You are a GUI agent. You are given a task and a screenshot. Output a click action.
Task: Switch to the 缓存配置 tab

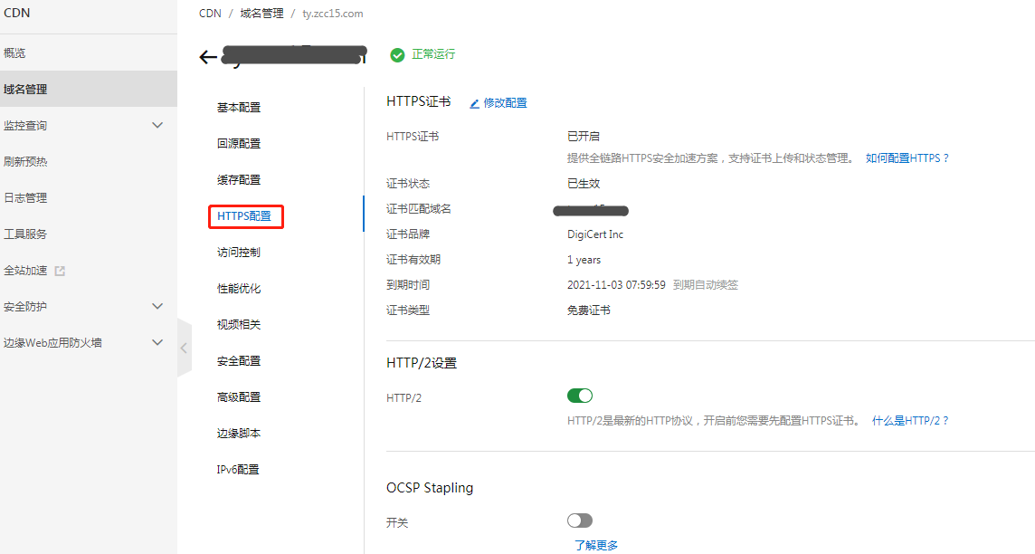pyautogui.click(x=239, y=180)
